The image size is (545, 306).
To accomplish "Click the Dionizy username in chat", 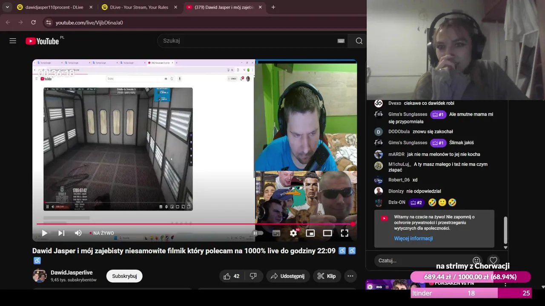I will (396, 191).
